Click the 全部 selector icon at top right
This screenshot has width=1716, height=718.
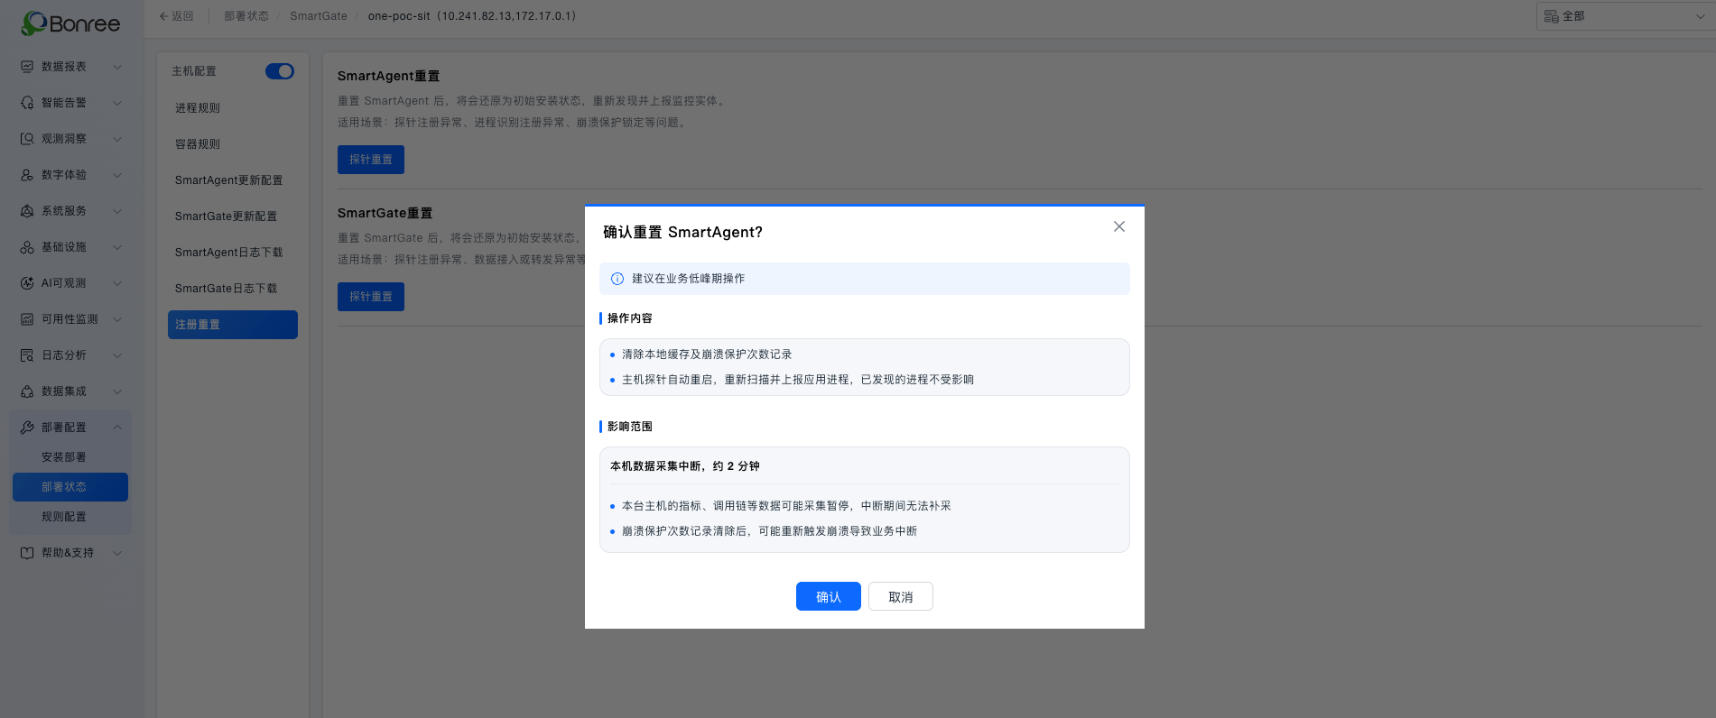coord(1551,16)
